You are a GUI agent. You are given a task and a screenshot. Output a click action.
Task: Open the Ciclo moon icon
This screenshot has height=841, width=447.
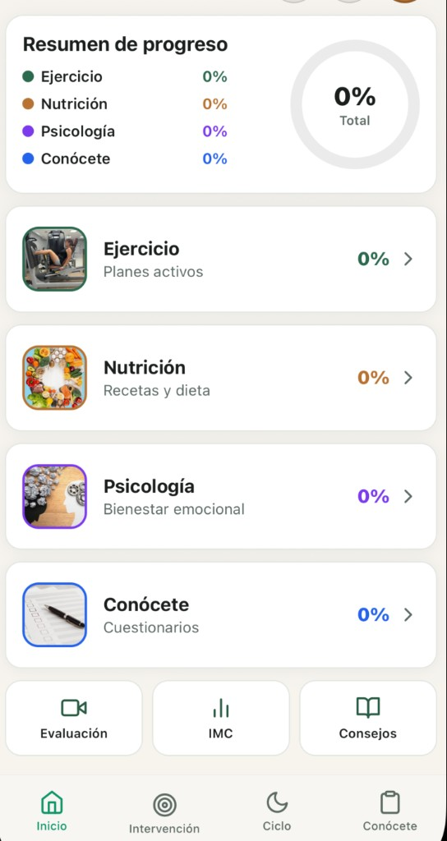tap(277, 803)
